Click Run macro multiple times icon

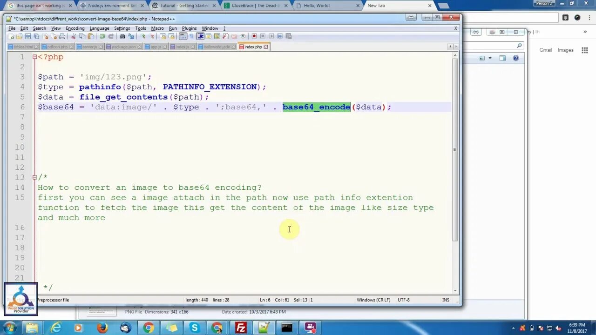pyautogui.click(x=280, y=36)
